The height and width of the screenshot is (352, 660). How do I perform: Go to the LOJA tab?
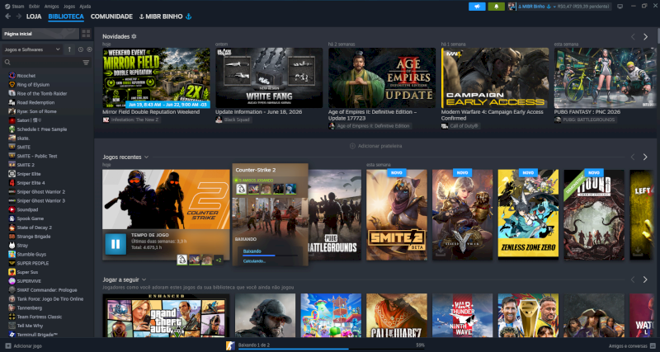pos(34,16)
